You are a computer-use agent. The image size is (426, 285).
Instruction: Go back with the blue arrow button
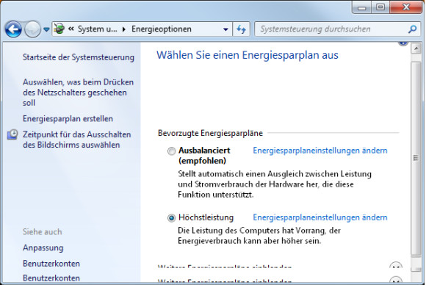pos(13,29)
